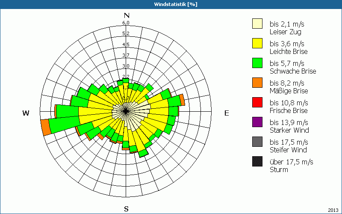The width and height of the screenshot is (342, 214).
Task: Click the 2013 year label
Action: point(333,210)
